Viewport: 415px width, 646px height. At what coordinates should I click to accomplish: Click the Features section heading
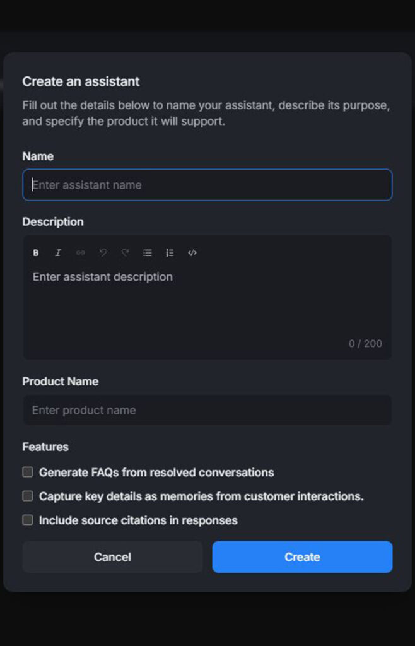(45, 447)
